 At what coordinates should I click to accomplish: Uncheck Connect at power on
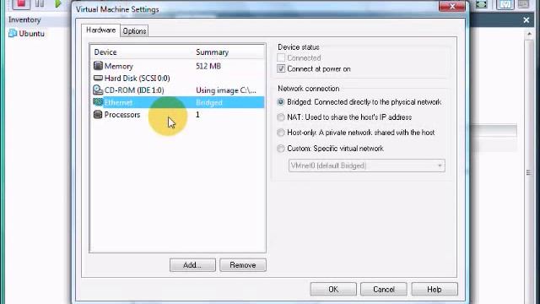[281, 68]
